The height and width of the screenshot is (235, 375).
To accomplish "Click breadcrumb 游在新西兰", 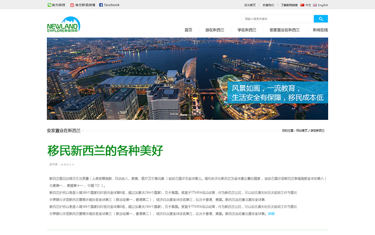I will 318,131.
